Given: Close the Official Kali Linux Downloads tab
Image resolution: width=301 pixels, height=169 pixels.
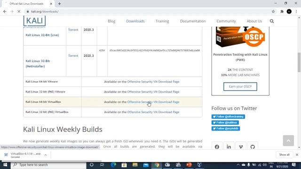Looking at the screenshot, I should pos(51,4).
